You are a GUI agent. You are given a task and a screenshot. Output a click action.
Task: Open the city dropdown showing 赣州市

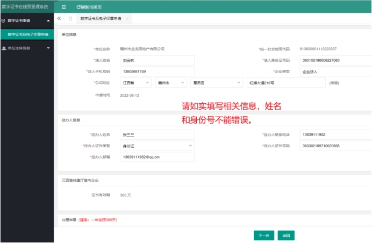point(170,83)
